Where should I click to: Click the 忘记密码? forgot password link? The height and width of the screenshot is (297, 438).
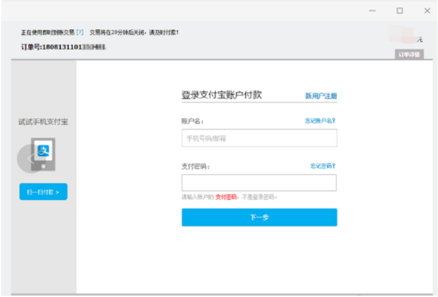(x=322, y=166)
